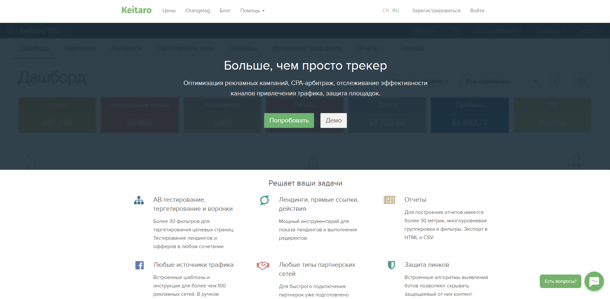Viewport: 610px width, 299px height.
Task: Open the Changelog page
Action: tap(197, 11)
